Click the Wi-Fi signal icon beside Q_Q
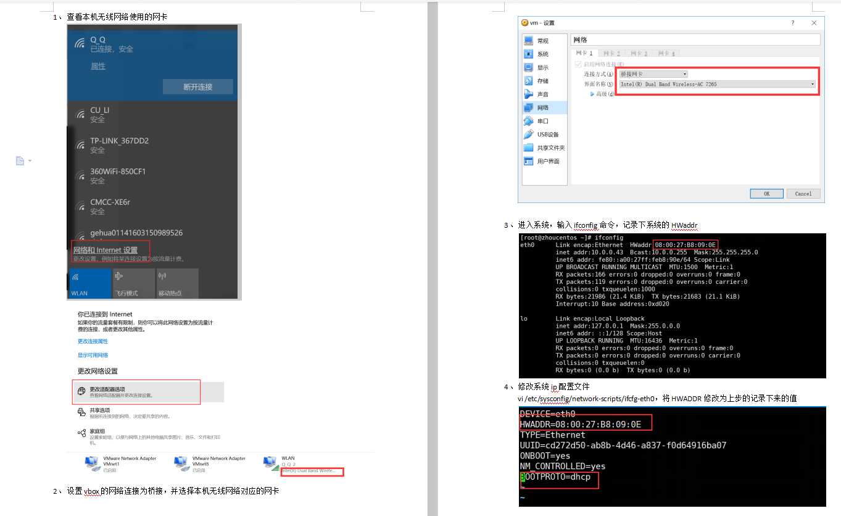Screen dimensions: 841x516 click(80, 44)
